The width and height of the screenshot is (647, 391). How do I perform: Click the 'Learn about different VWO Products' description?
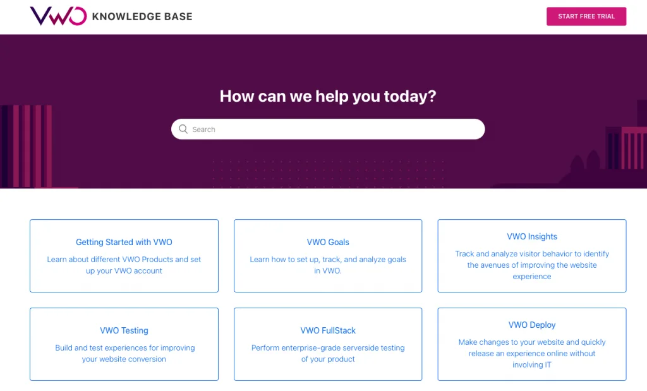[x=124, y=265]
